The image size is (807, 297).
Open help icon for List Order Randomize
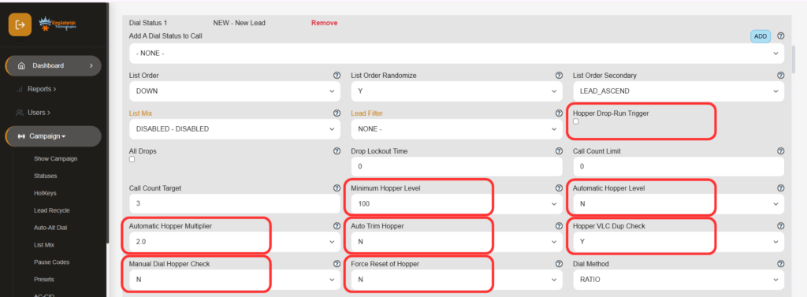559,76
